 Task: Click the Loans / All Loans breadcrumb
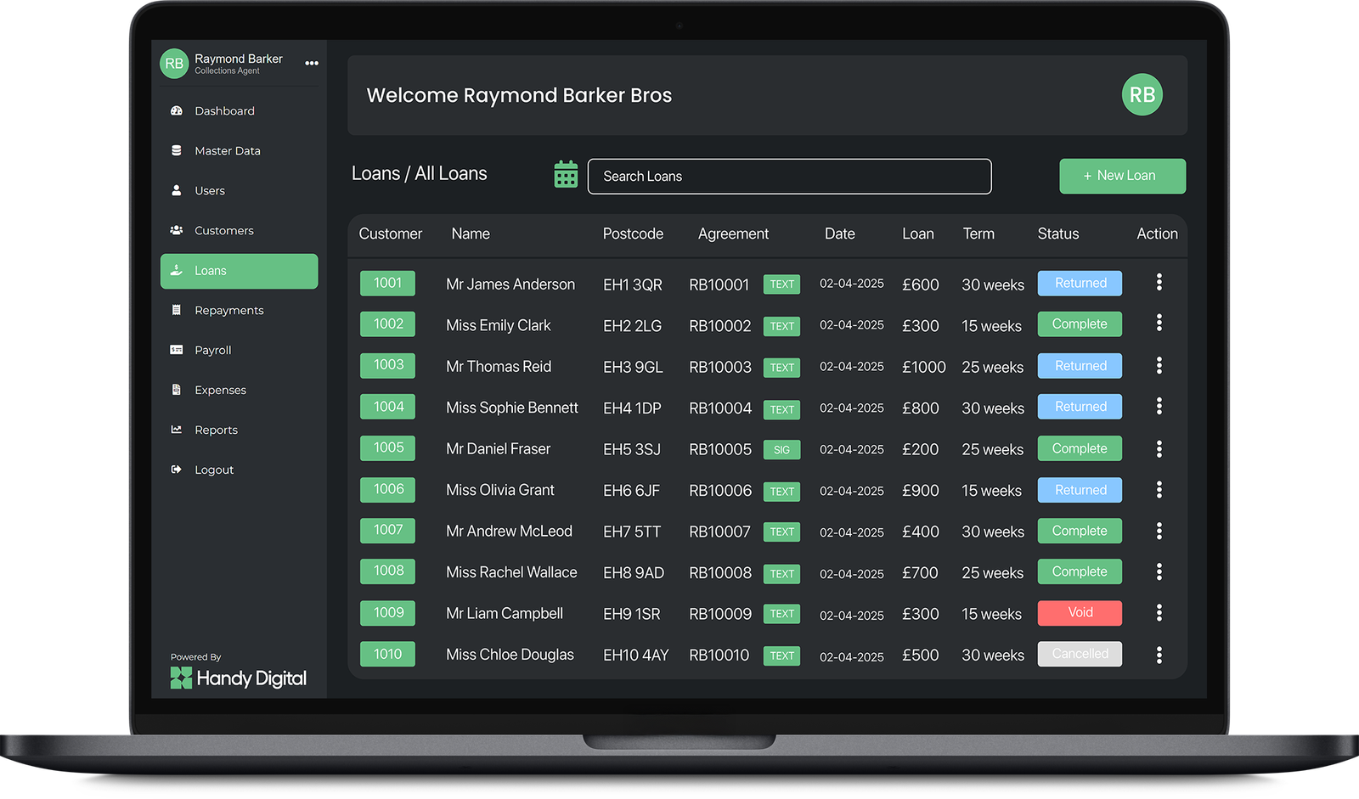pyautogui.click(x=420, y=173)
